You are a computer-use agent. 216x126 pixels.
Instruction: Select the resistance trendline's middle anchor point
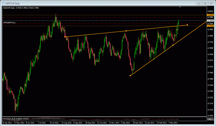tap(126, 31)
